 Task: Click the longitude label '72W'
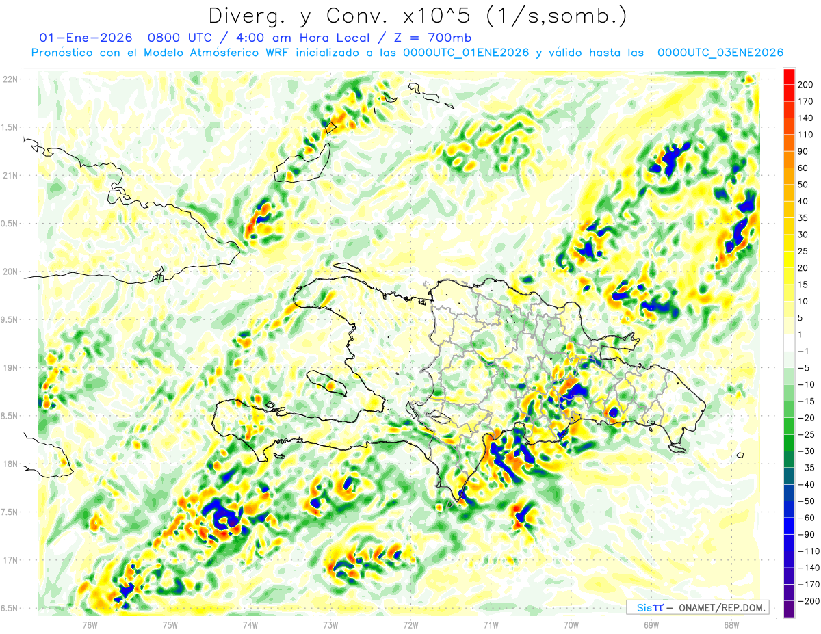pos(410,624)
